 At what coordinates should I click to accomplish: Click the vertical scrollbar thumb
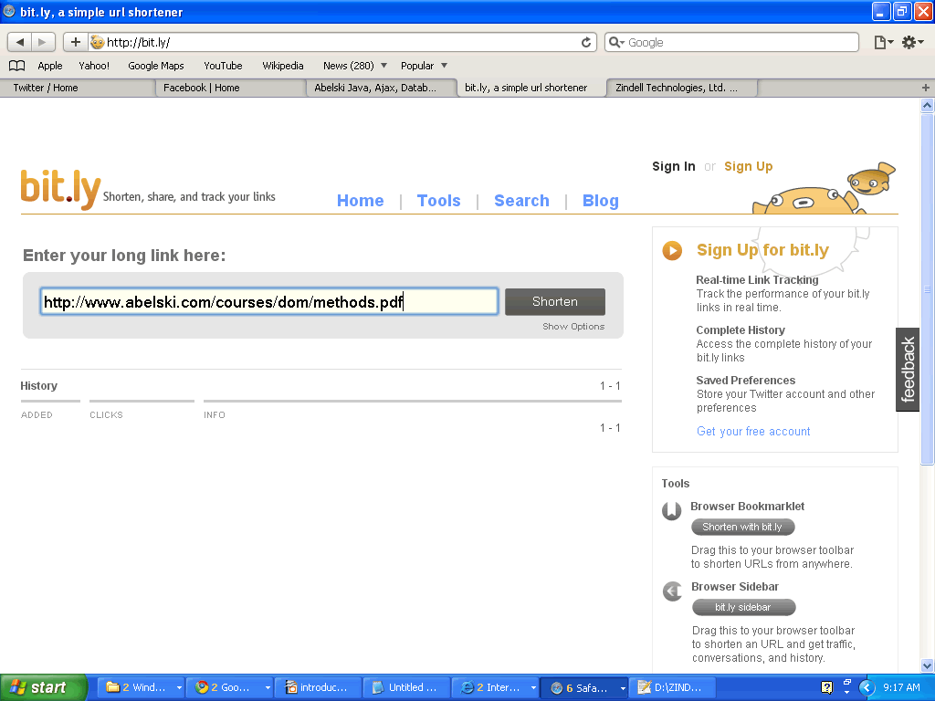[x=927, y=288]
